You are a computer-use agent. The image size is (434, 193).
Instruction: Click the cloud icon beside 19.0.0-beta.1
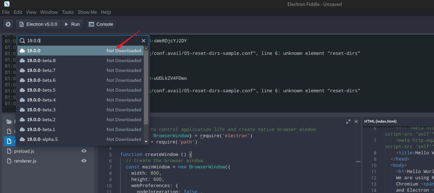[22, 129]
